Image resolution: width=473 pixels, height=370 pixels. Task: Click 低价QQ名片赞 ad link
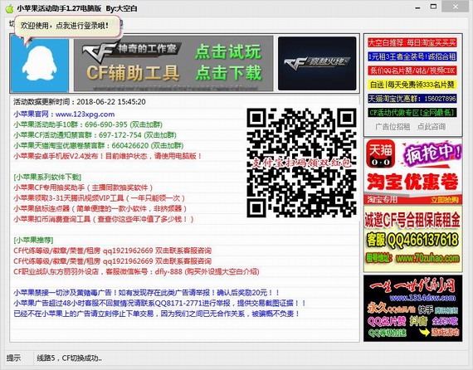coord(412,71)
